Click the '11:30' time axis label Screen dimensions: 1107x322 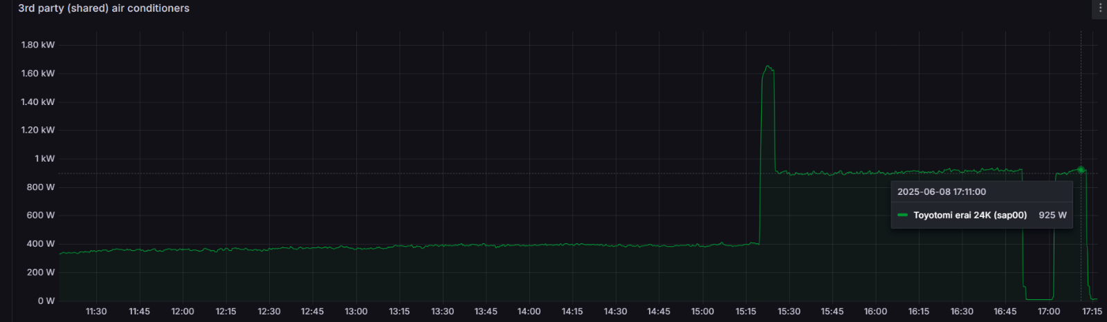pyautogui.click(x=96, y=312)
